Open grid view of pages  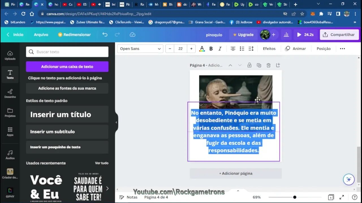coord(331,197)
